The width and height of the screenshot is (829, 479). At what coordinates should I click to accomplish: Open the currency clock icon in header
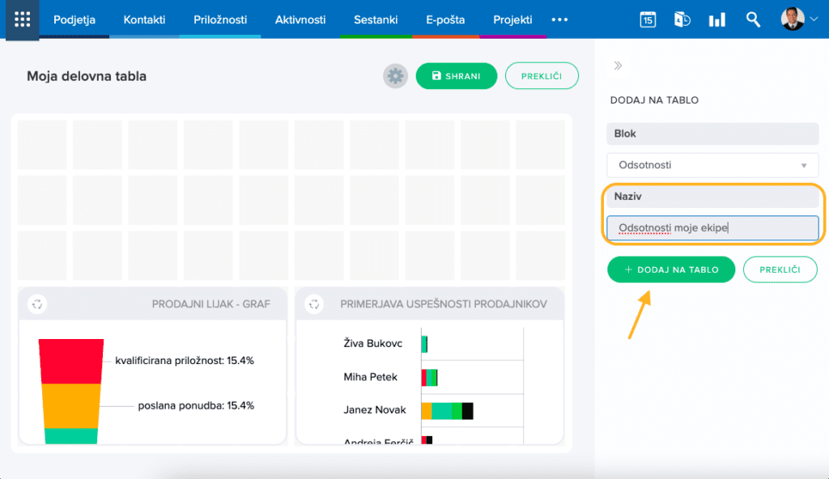[682, 20]
